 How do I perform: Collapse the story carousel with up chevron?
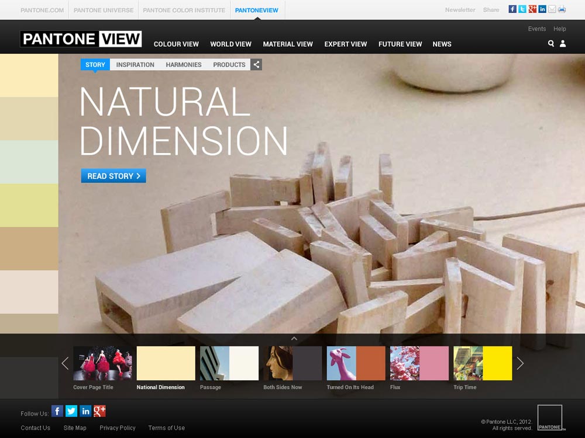(294, 338)
